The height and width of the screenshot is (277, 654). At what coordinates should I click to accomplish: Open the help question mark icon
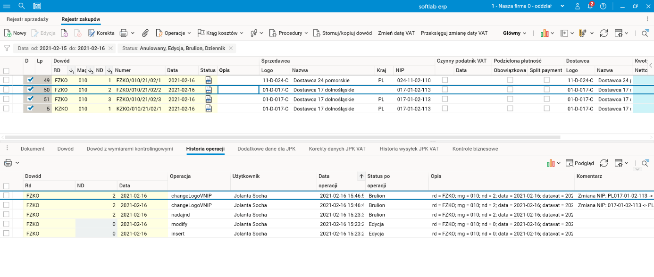603,6
